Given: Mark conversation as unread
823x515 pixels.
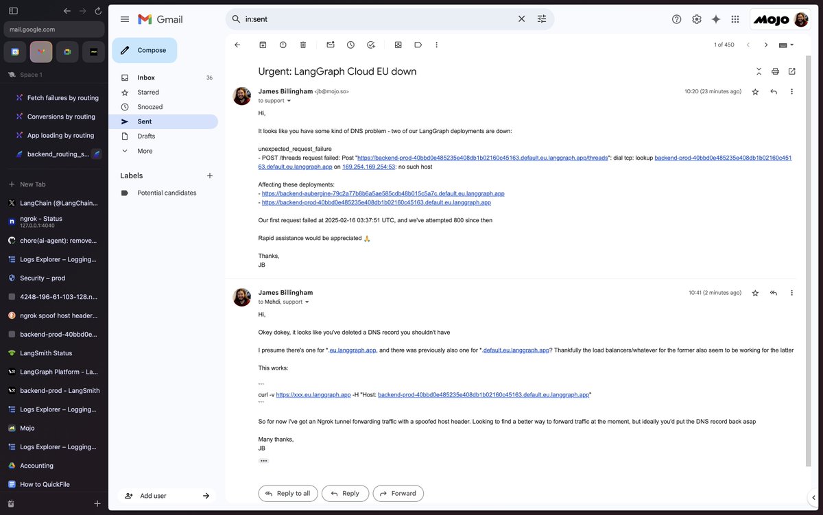Looking at the screenshot, I should [x=331, y=45].
